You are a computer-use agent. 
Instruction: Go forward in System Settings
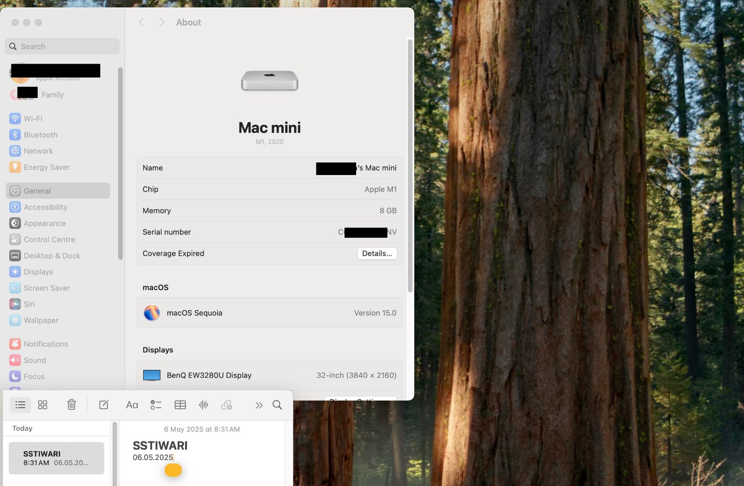162,22
